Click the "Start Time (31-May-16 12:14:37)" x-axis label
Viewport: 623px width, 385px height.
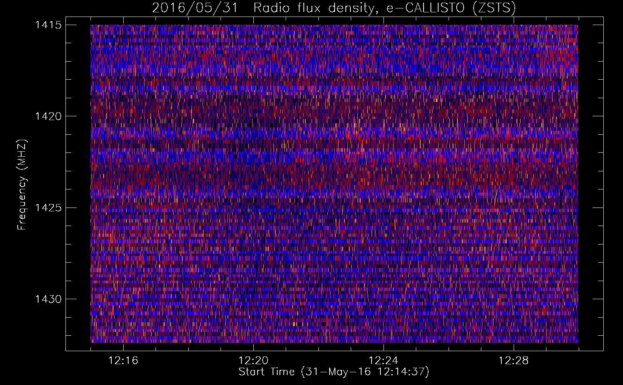coord(334,372)
